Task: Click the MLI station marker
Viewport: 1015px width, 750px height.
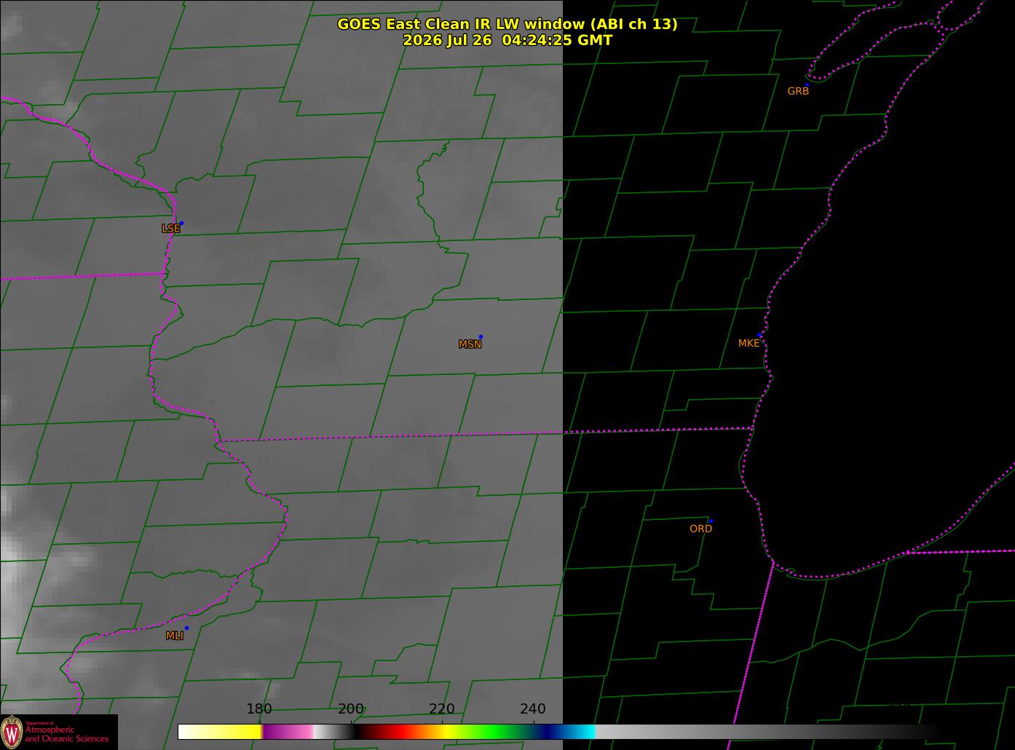Action: coord(186,628)
